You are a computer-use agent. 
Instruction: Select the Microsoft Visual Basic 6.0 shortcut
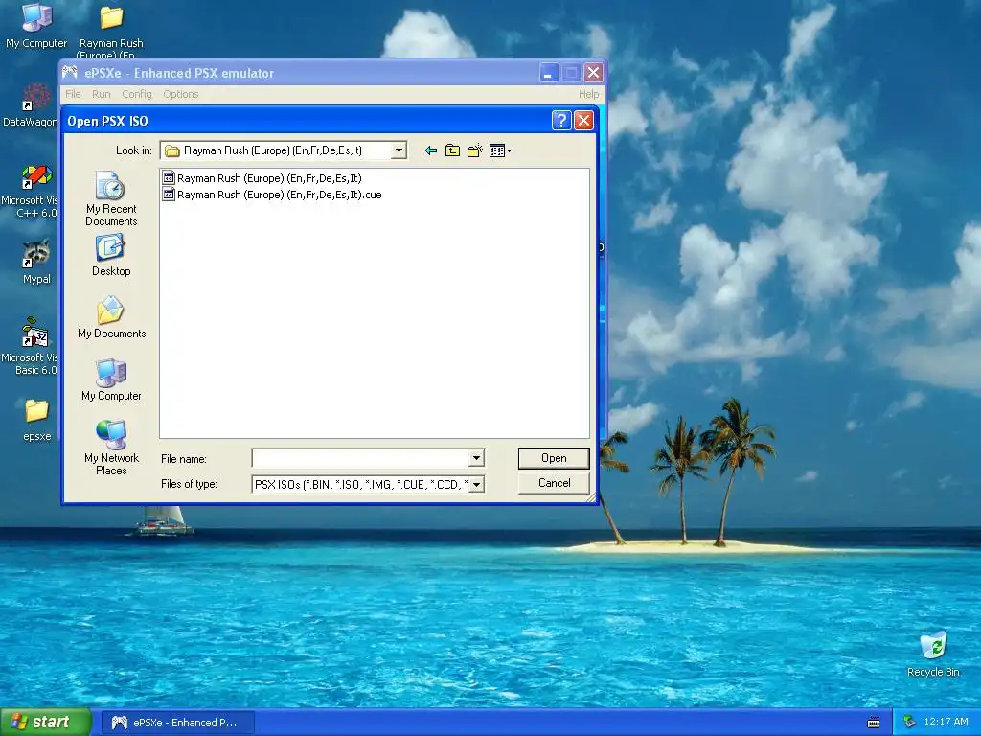tap(30, 347)
